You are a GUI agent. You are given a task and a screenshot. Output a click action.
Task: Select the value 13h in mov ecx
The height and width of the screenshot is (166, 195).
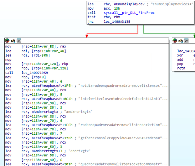pyautogui.click(x=117, y=9)
